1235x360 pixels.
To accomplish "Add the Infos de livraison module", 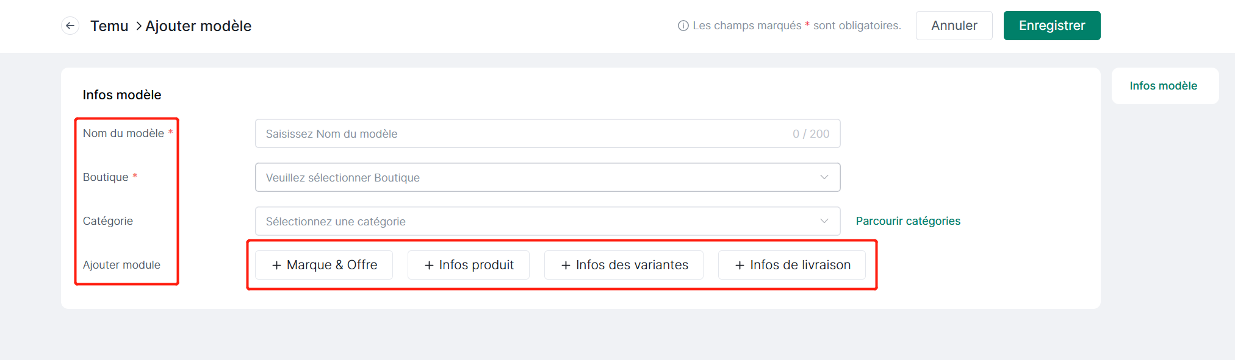I will 792,265.
